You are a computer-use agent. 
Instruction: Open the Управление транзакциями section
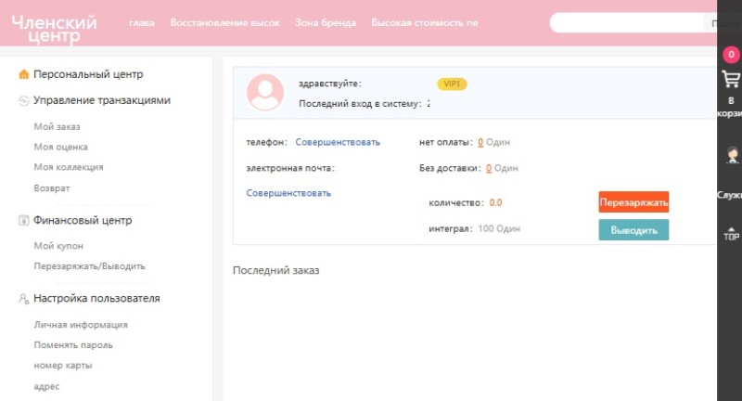(101, 100)
